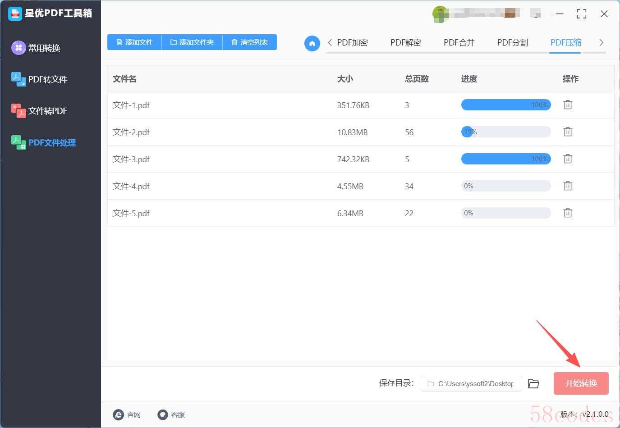The width and height of the screenshot is (620, 428).
Task: Open the save directory folder icon
Action: point(533,383)
